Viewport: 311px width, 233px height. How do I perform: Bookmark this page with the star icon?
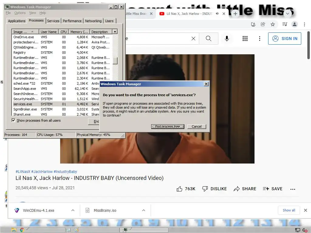pos(273,24)
